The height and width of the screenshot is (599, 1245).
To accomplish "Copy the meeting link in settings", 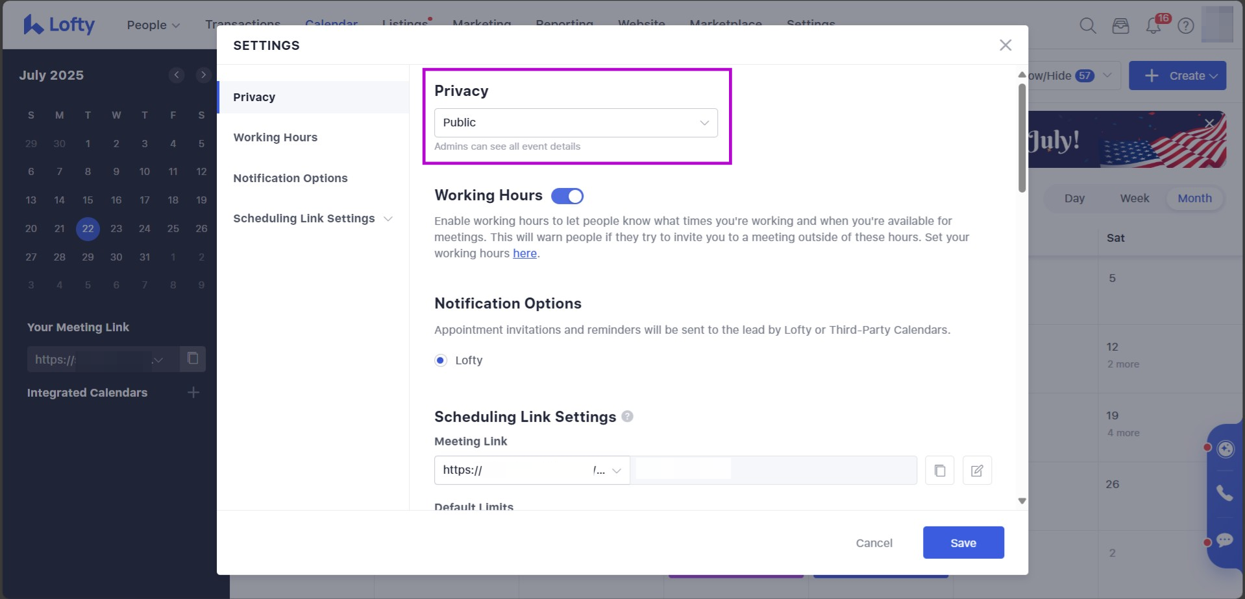I will (939, 471).
